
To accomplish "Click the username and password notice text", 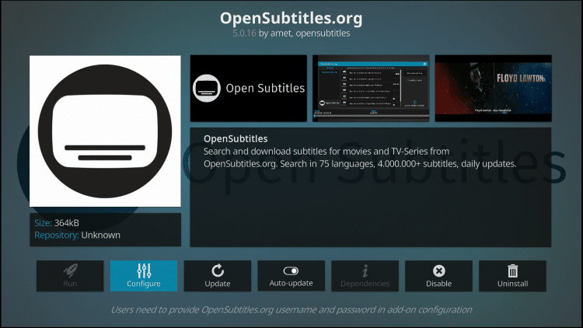I will (x=291, y=309).
